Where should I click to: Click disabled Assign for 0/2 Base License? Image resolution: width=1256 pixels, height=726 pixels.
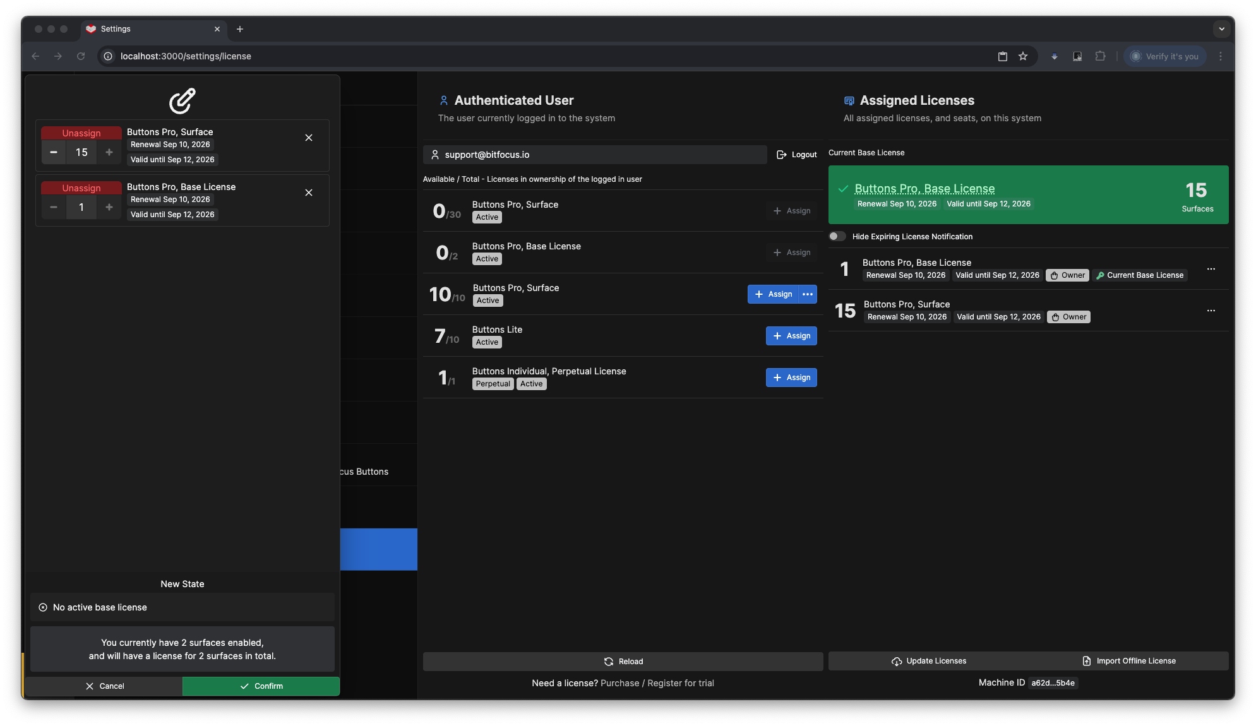coord(791,253)
